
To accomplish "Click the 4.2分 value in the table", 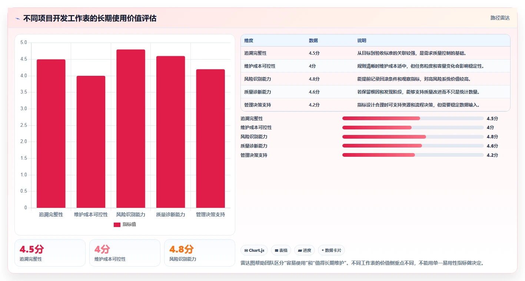I will tap(314, 105).
